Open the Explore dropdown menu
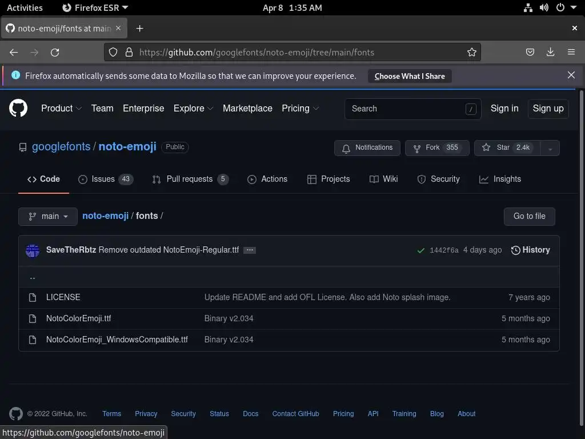This screenshot has height=439, width=585. tap(193, 108)
